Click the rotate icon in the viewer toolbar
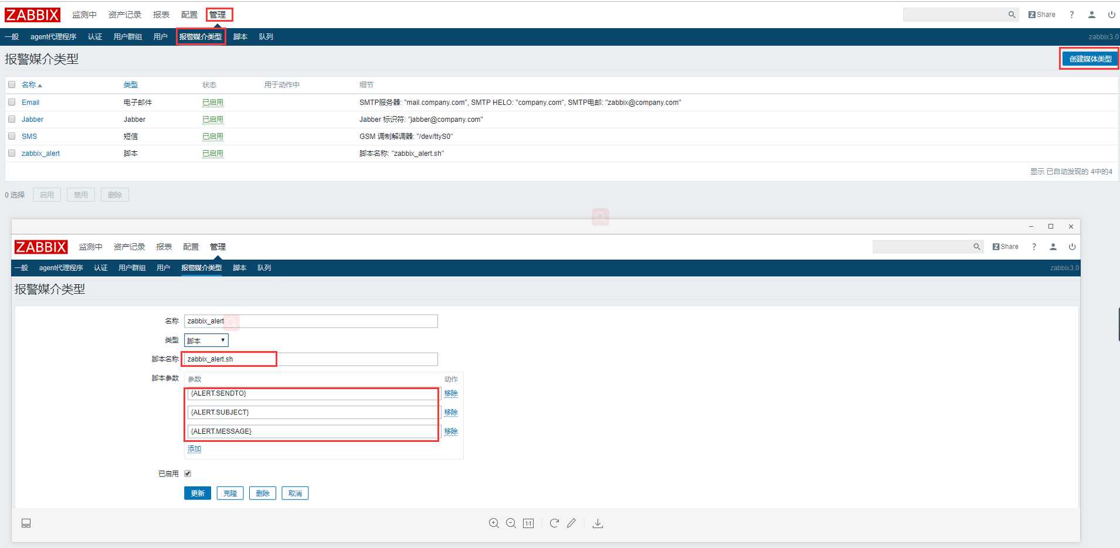The height and width of the screenshot is (548, 1120). coord(554,523)
